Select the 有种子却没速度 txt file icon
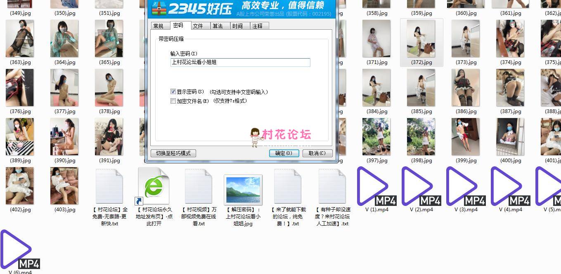 tap(332, 187)
